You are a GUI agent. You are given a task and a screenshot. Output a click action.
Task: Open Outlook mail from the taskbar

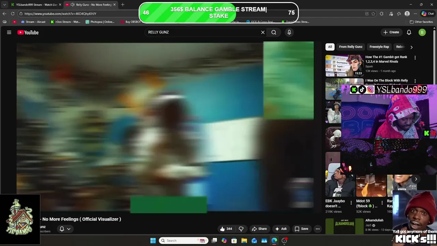coord(254,241)
